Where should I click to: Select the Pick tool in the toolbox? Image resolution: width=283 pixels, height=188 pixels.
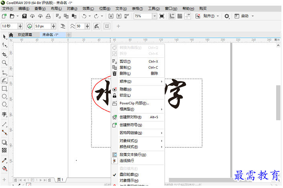(x=4, y=37)
